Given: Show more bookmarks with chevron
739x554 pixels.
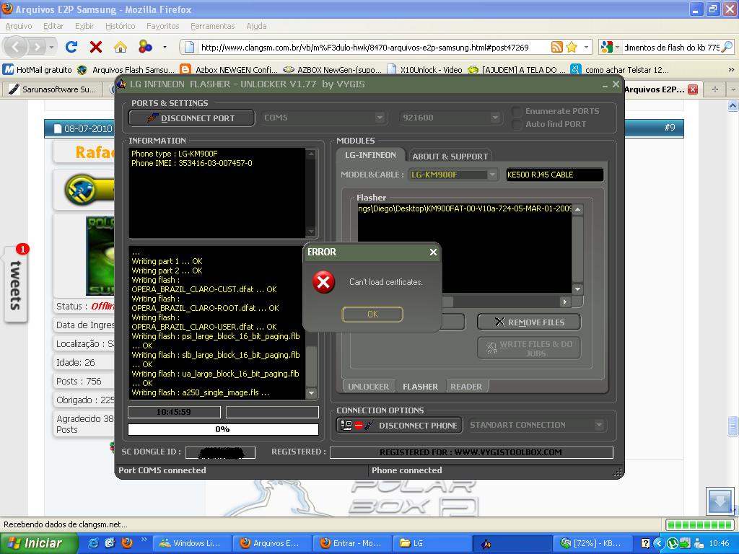Looking at the screenshot, I should (x=731, y=70).
